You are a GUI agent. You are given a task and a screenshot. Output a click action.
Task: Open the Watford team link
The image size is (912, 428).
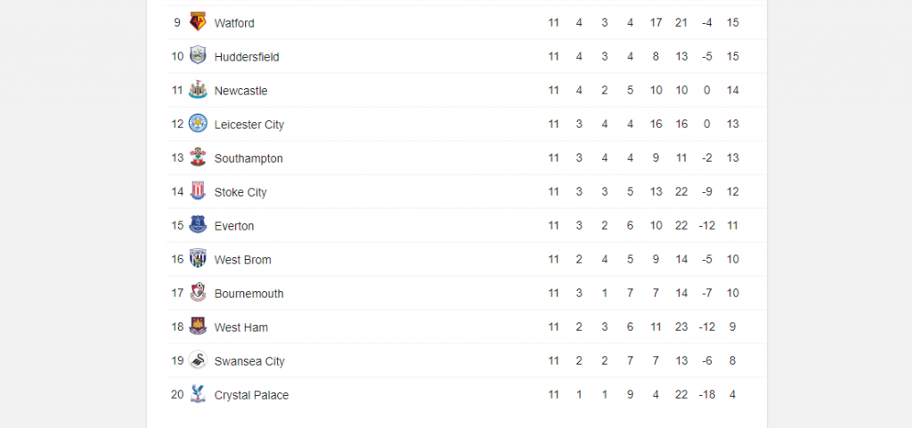(234, 23)
